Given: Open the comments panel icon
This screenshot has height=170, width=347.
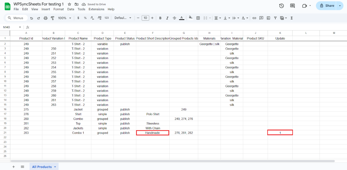Looking at the screenshot, I should click(x=292, y=6).
